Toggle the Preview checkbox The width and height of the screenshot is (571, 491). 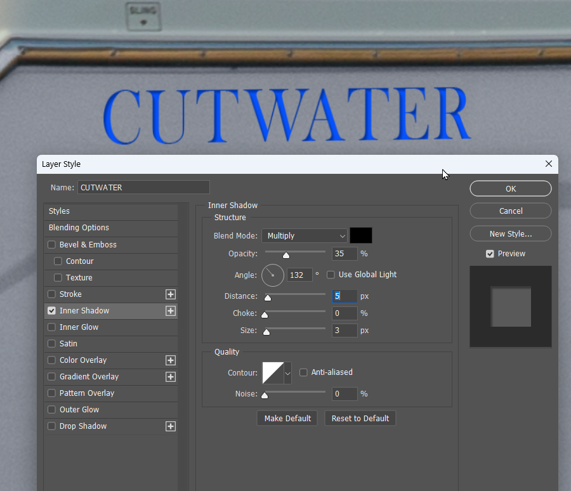[490, 253]
